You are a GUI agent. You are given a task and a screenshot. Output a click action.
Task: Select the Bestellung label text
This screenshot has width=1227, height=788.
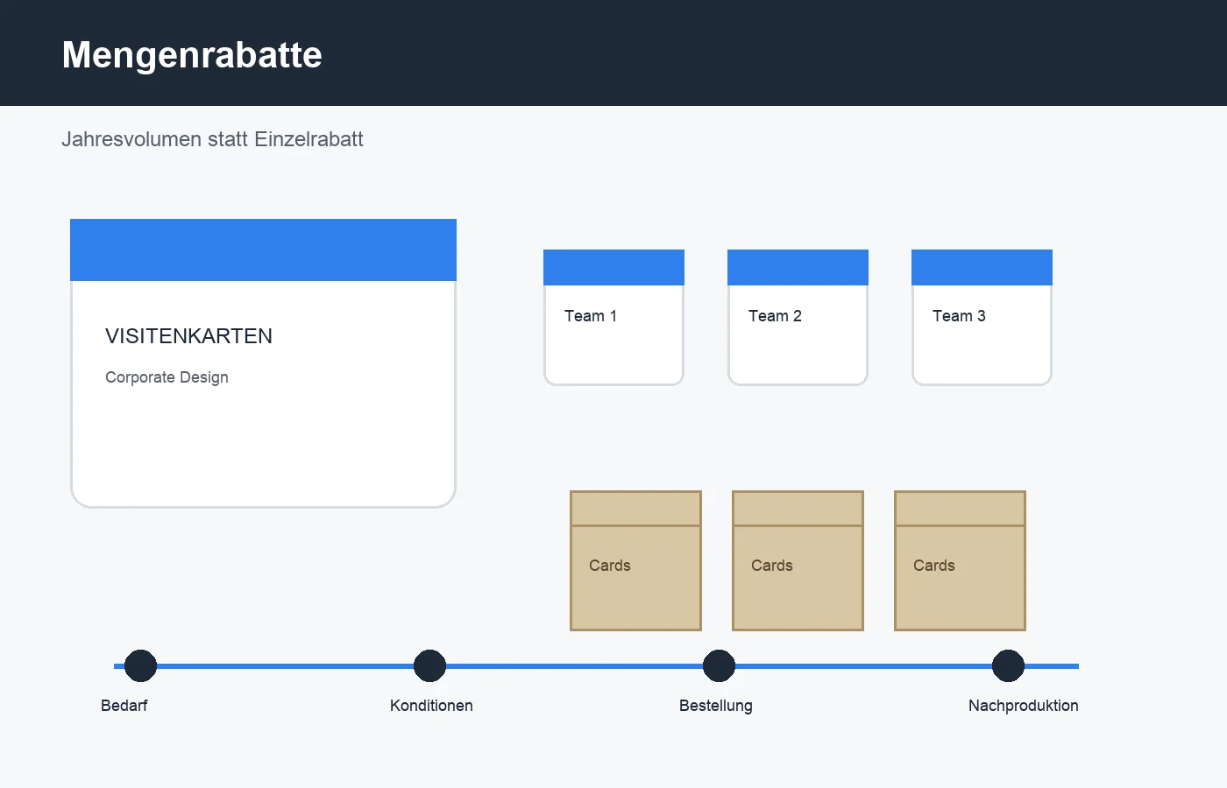click(715, 706)
